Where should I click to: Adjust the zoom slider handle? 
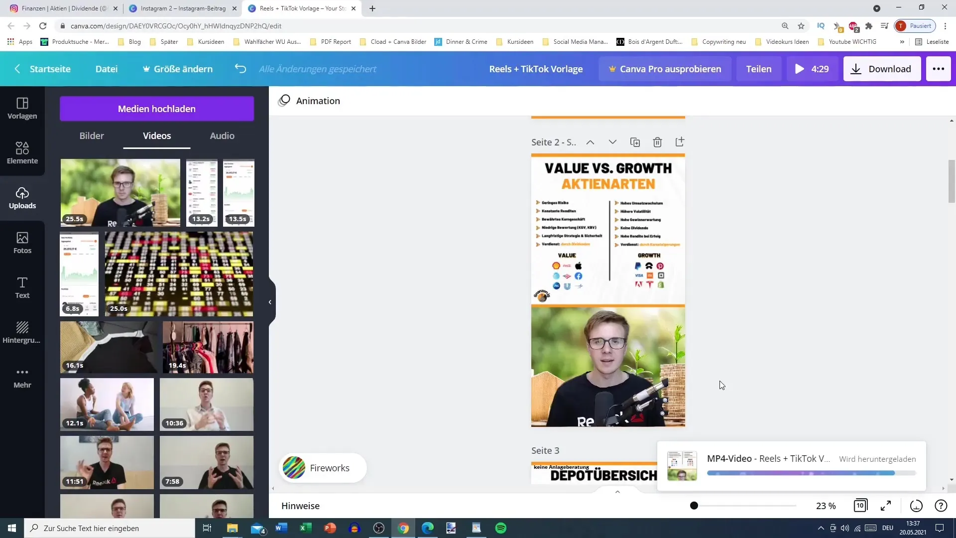[x=694, y=506]
